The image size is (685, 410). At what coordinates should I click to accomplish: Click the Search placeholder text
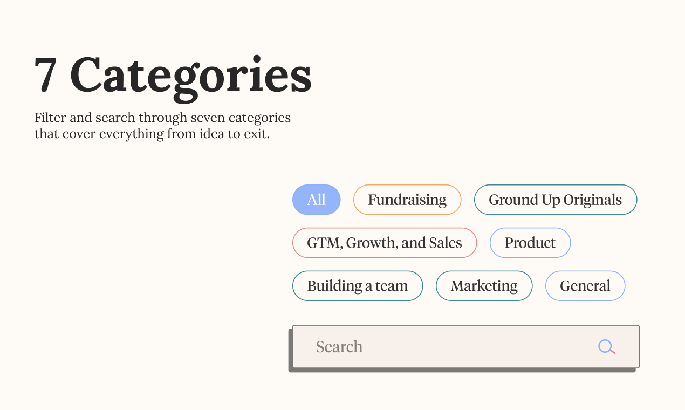coord(339,346)
